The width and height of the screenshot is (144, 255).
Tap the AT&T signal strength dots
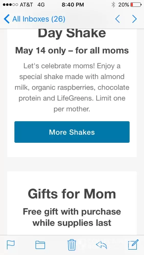pos(10,5)
